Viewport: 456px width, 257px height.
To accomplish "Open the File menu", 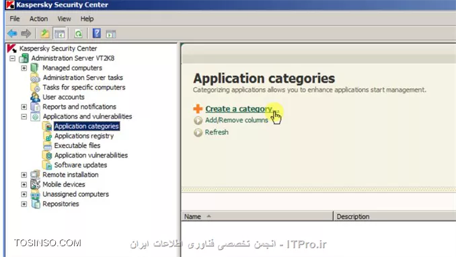I will click(x=15, y=19).
